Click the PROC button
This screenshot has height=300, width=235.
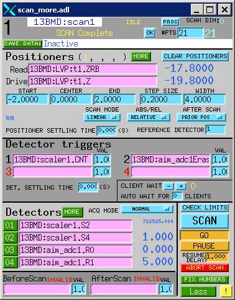(170, 22)
